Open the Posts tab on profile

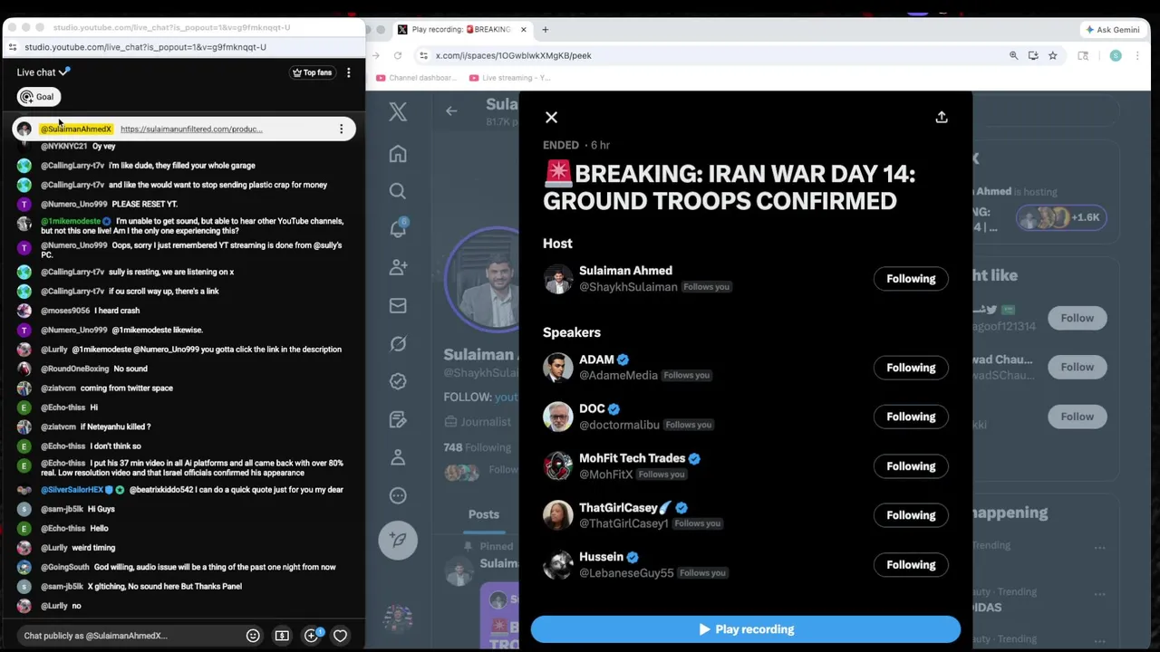coord(483,514)
